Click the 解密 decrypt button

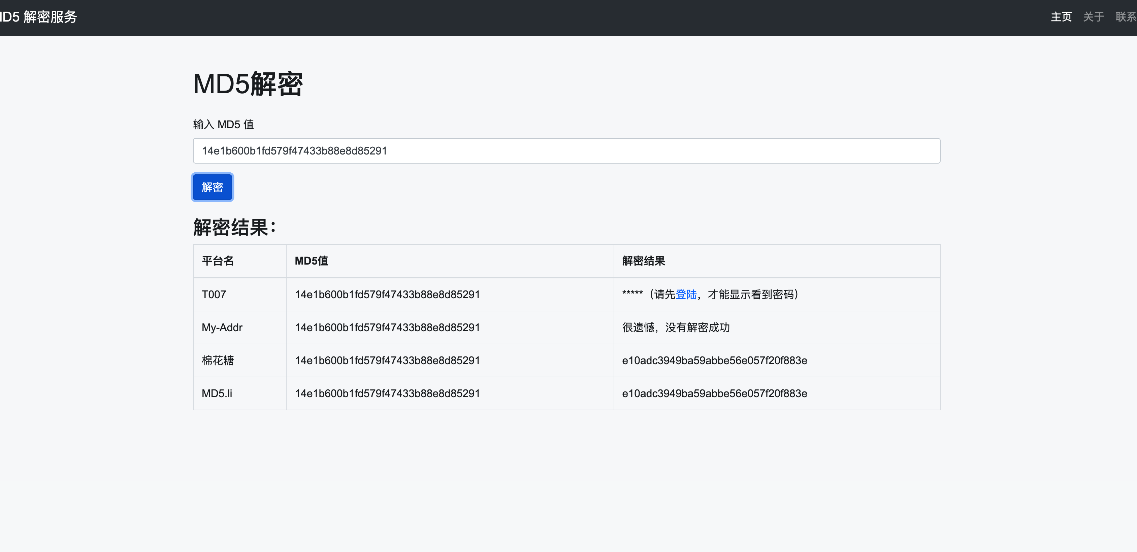click(212, 187)
